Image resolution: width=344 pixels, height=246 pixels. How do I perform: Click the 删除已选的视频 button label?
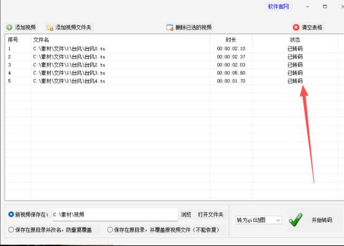(193, 27)
